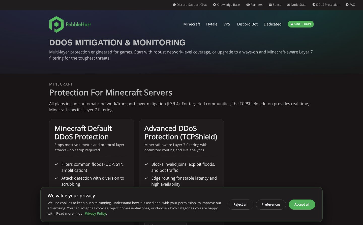Visit the Partners link text
The image size is (363, 225).
(257, 5)
